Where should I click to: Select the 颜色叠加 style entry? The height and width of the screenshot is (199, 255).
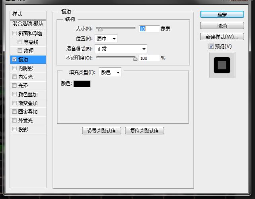point(28,94)
